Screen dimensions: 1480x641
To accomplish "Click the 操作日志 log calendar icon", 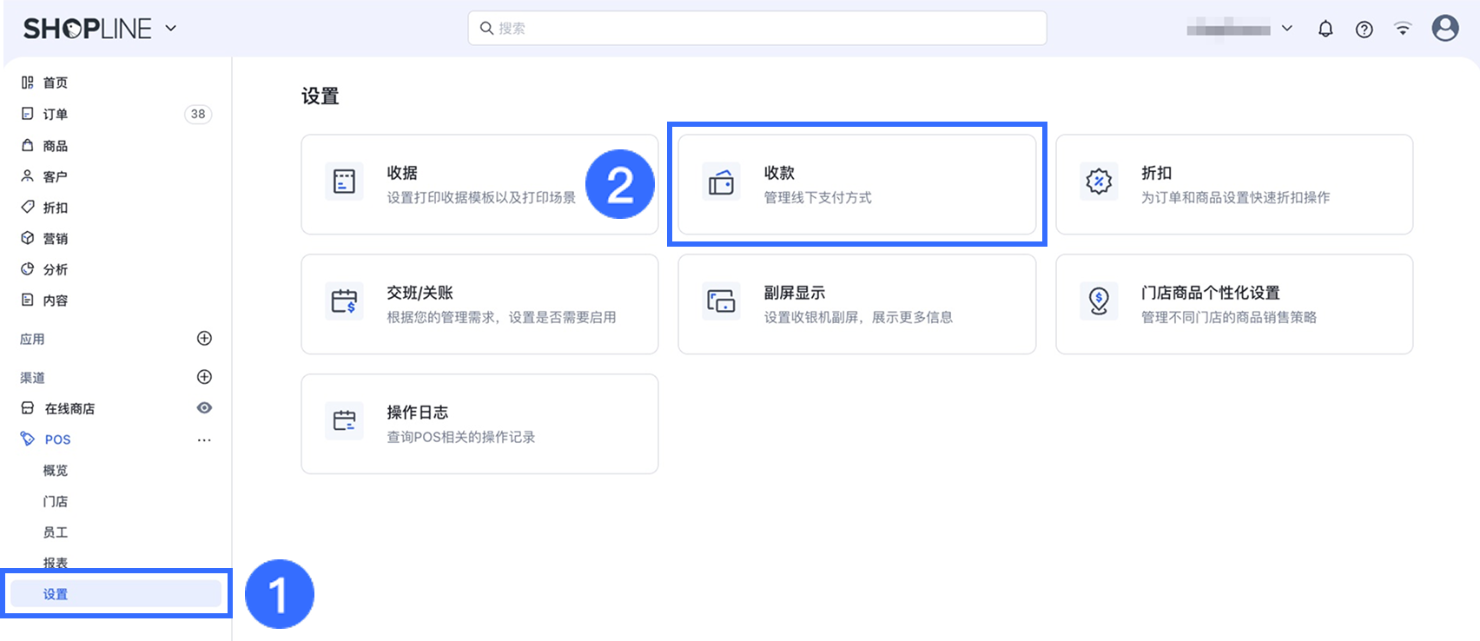I will click(x=345, y=421).
